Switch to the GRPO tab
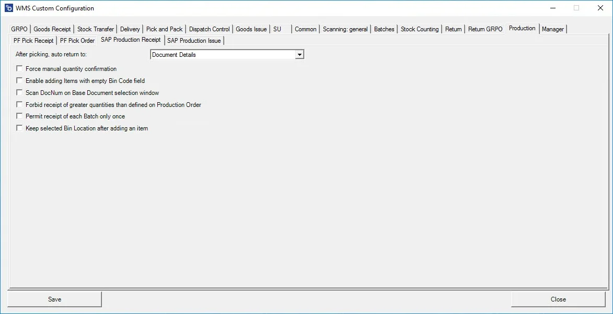Viewport: 613px width, 314px height. 19,29
